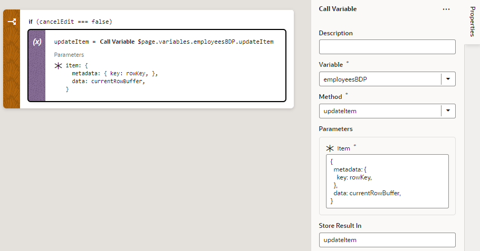Screen dimensions: 480x251
Task: Select the Call Variable action line in canvas
Action: pyautogui.click(x=164, y=42)
